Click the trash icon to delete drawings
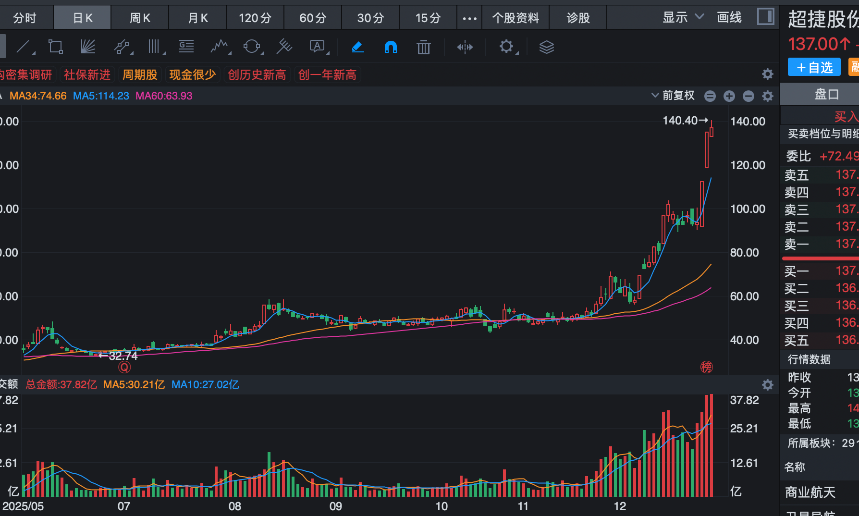The width and height of the screenshot is (859, 516). (423, 47)
